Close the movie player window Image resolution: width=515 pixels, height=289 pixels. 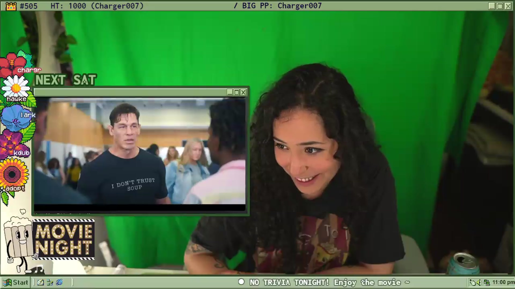click(243, 92)
